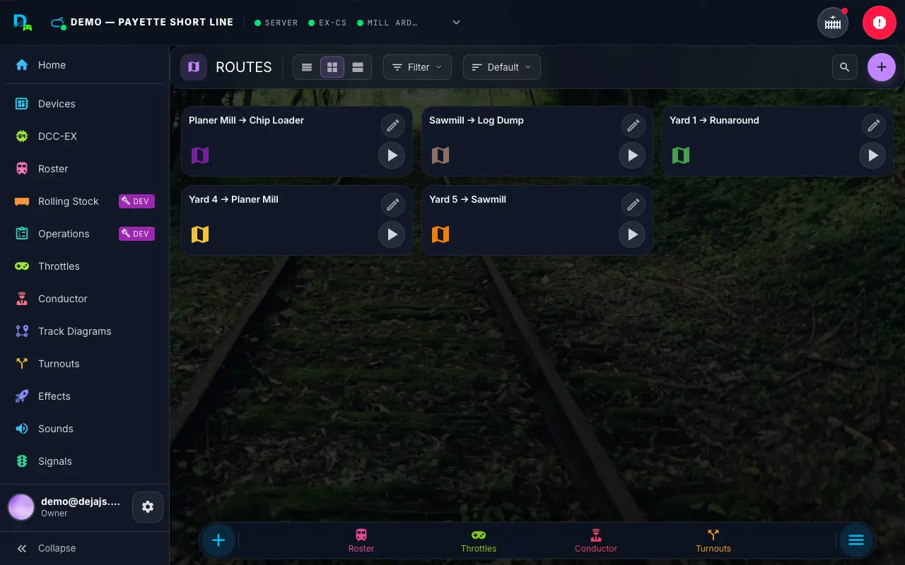Viewport: 905px width, 565px height.
Task: Open settings gear beside the user account
Action: (x=148, y=507)
